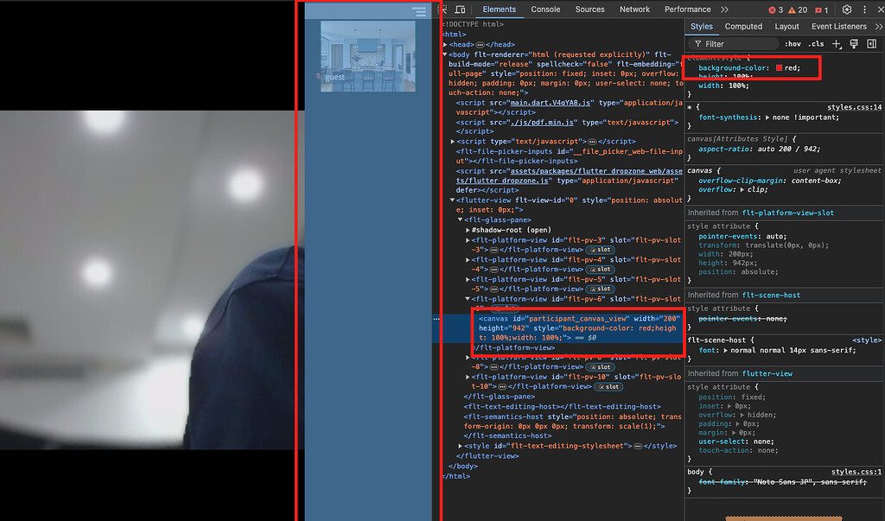
Task: Open the Computed styles tab
Action: pos(743,26)
